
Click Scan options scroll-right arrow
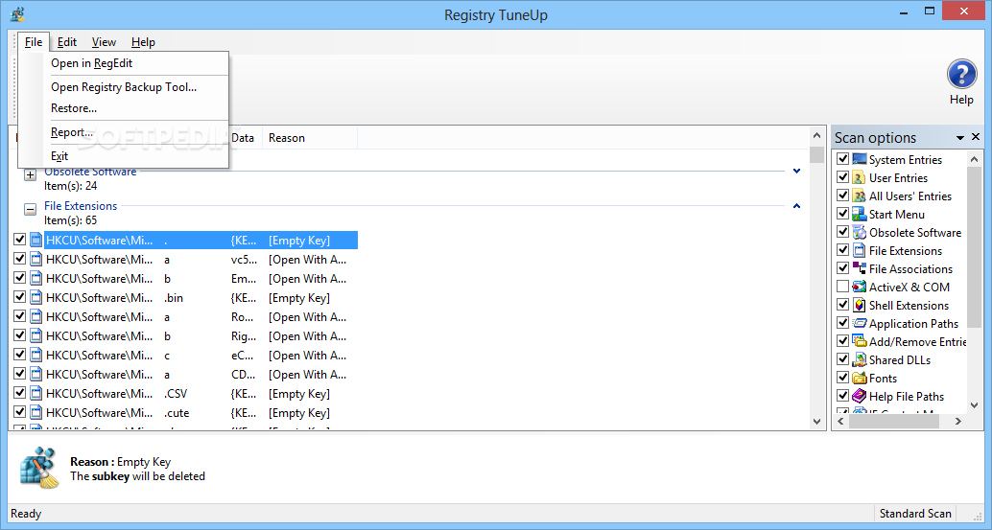(x=958, y=421)
